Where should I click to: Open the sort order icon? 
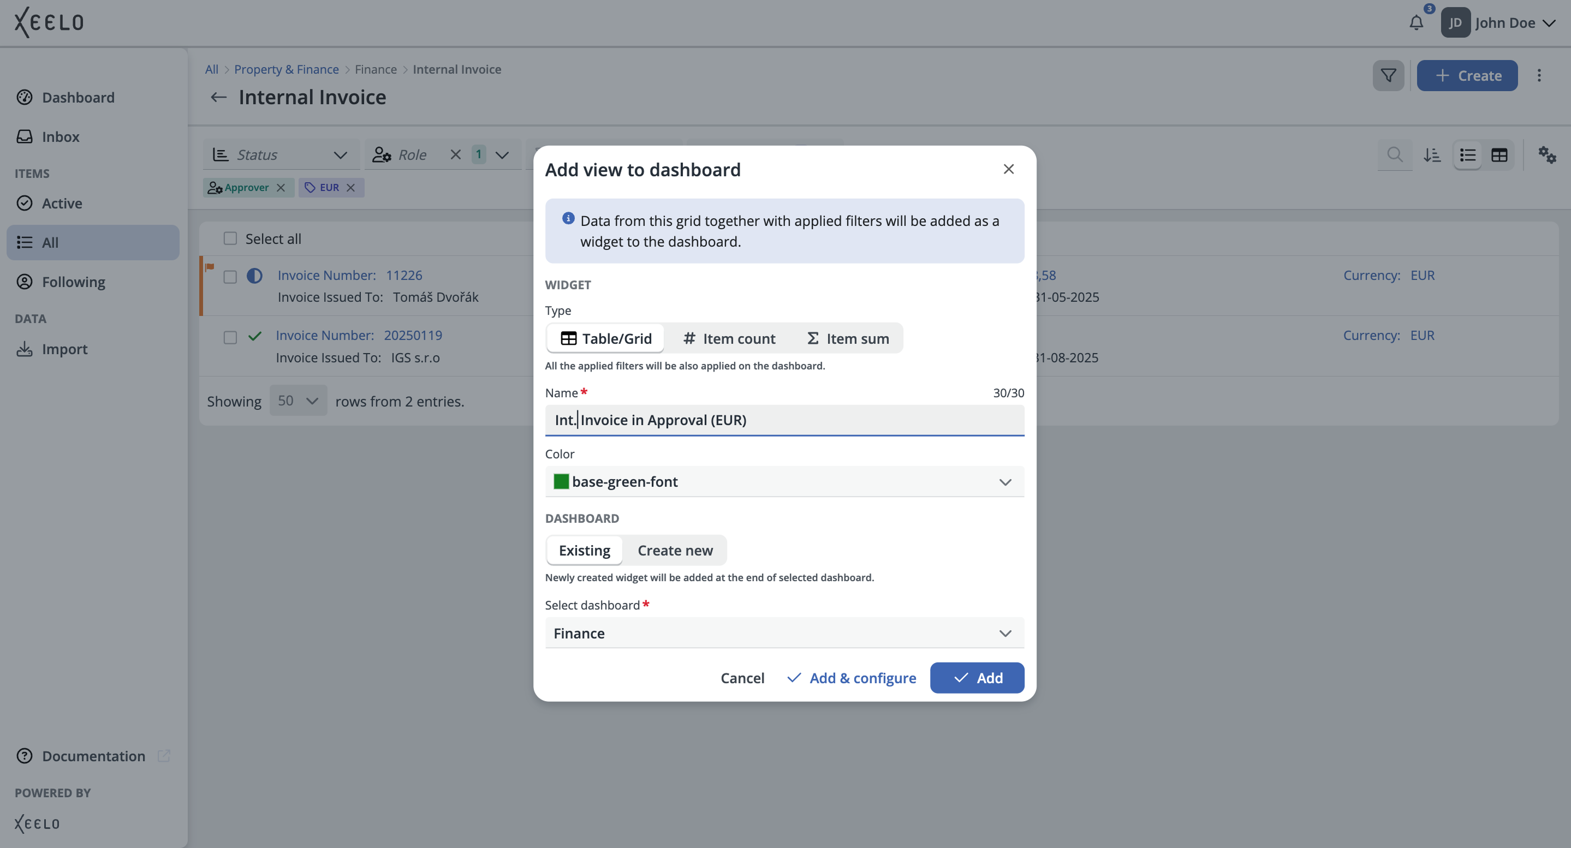pyautogui.click(x=1432, y=155)
